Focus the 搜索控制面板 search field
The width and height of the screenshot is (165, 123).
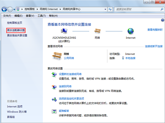[139, 9]
